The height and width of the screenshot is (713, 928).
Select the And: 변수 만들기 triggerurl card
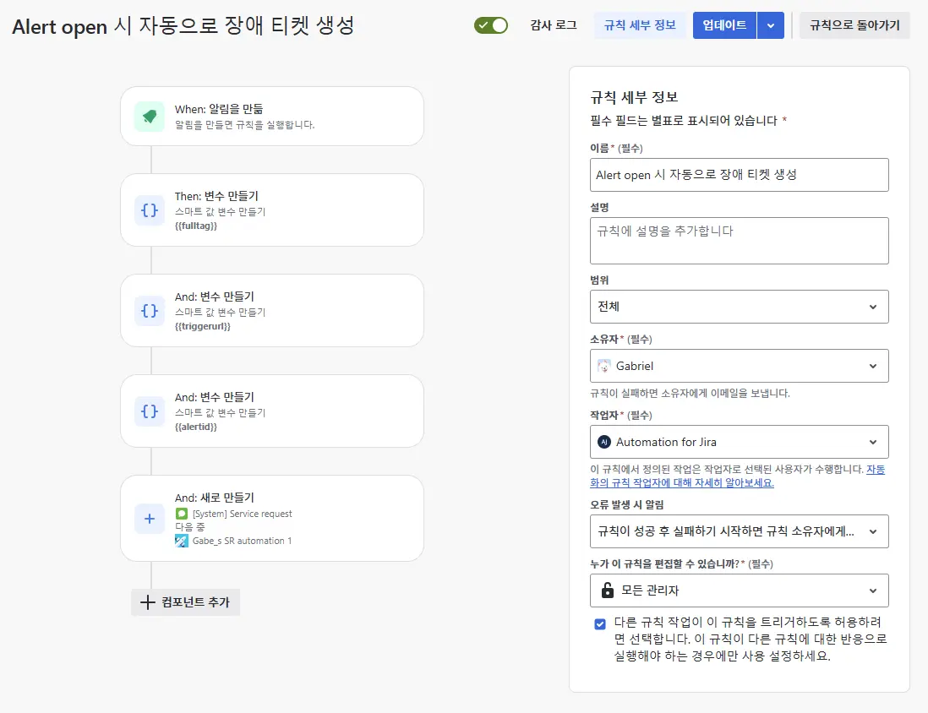click(x=272, y=311)
